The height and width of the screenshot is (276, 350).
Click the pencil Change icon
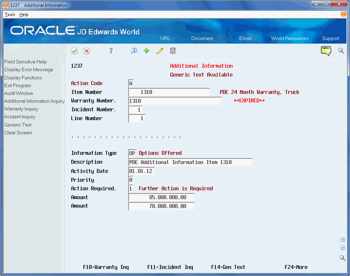click(x=160, y=51)
